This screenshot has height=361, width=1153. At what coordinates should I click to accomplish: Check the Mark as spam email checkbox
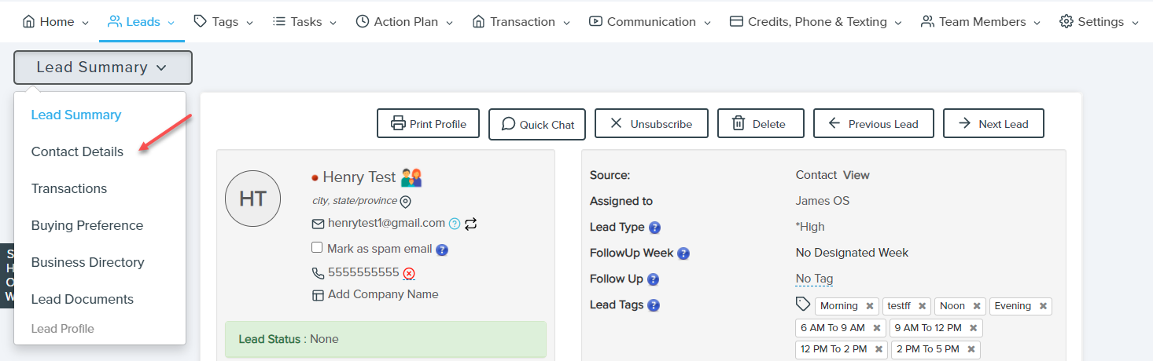click(317, 248)
